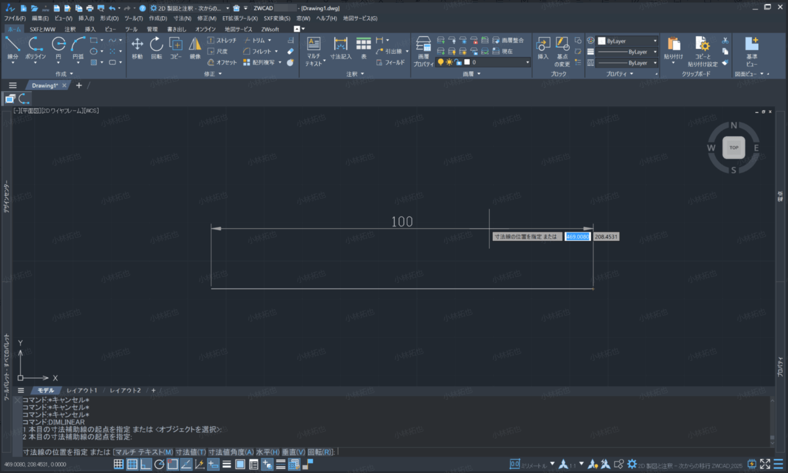Switch to the レイアウト2 tab
Screen dimensions: 788x473
point(125,390)
